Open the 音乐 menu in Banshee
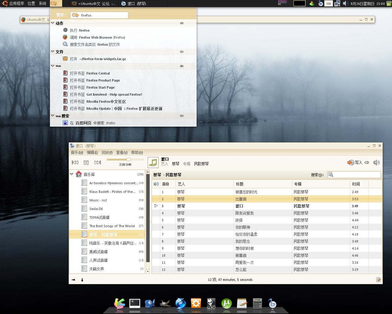Screen dimensions: 392x314 77,152
